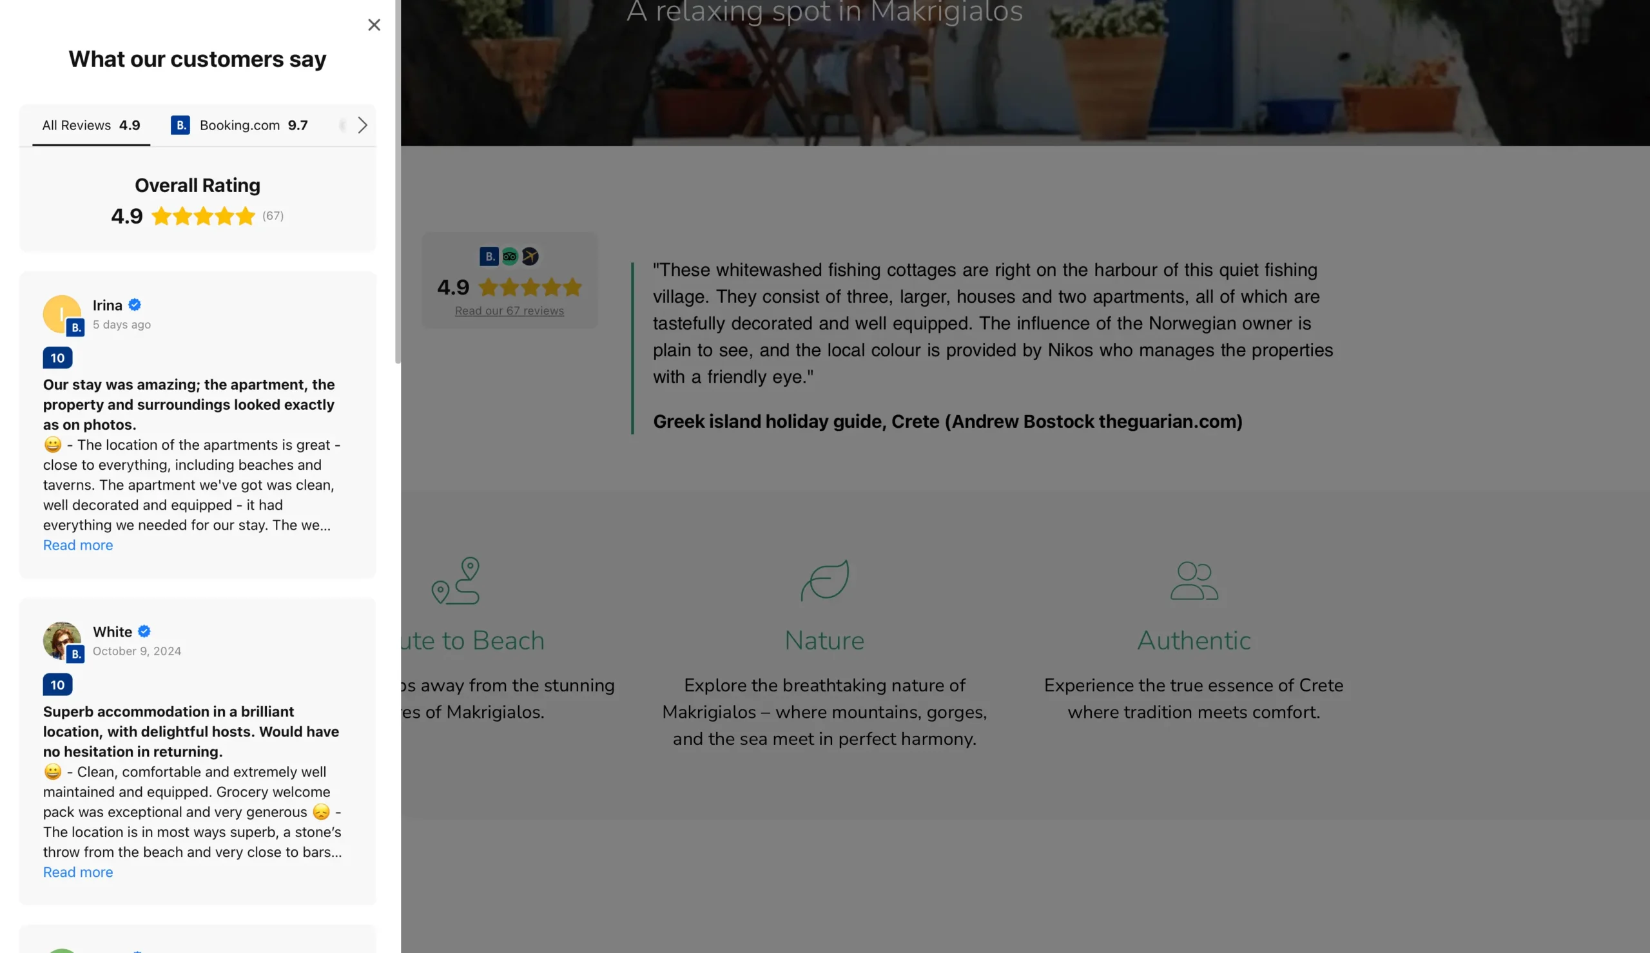Screen dimensions: 1650x953
Task: Click the Booking.com badge on rating widget
Action: pos(489,256)
